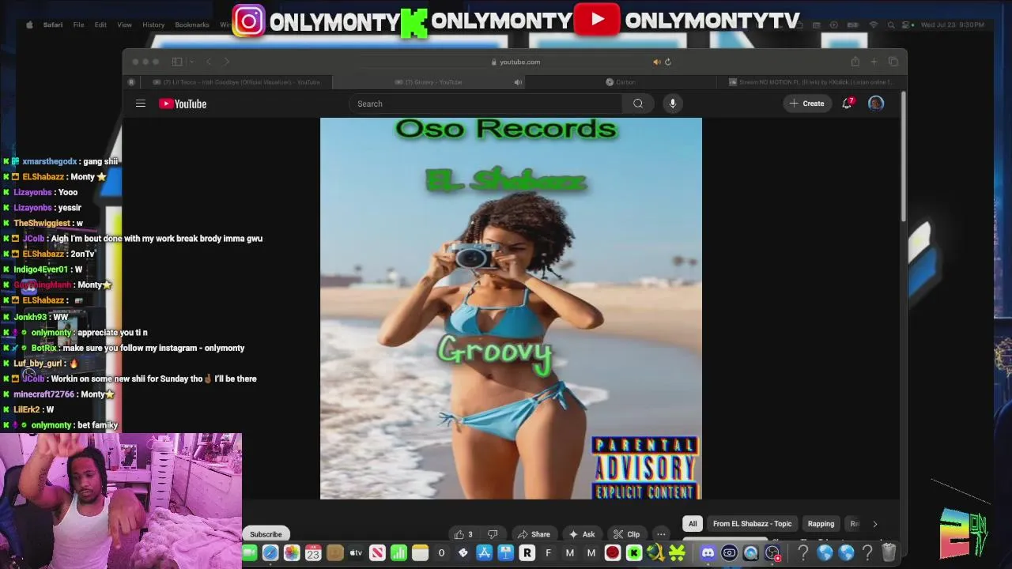Show Safari tab overview
This screenshot has height=569, width=1012.
[893, 62]
